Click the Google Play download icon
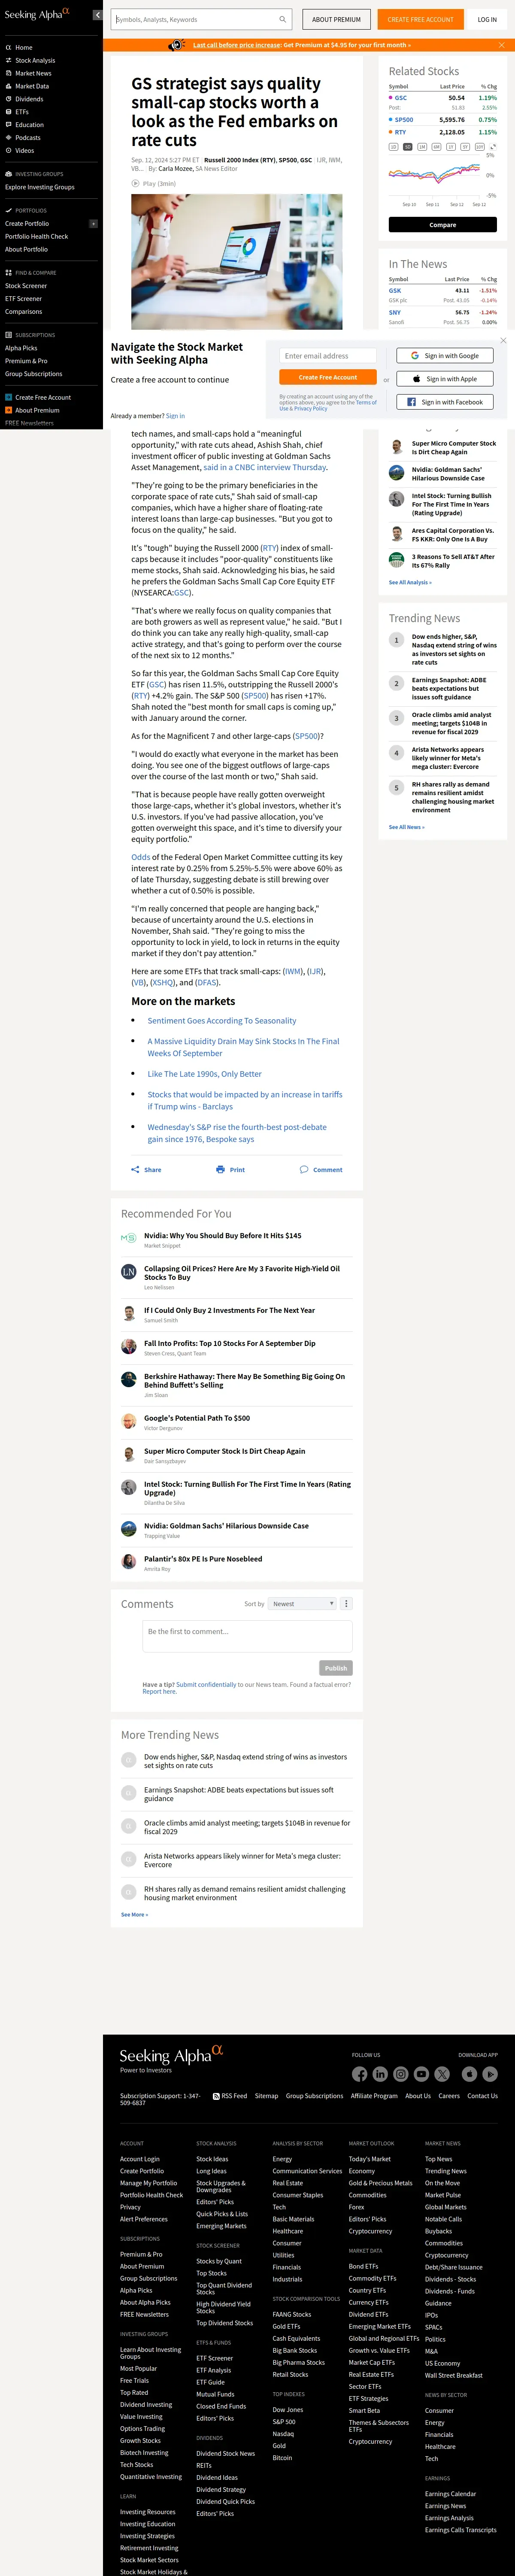The width and height of the screenshot is (515, 2576). tap(490, 2074)
